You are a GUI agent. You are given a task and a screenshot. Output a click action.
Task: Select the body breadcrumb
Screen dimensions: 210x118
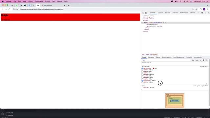pos(147,54)
